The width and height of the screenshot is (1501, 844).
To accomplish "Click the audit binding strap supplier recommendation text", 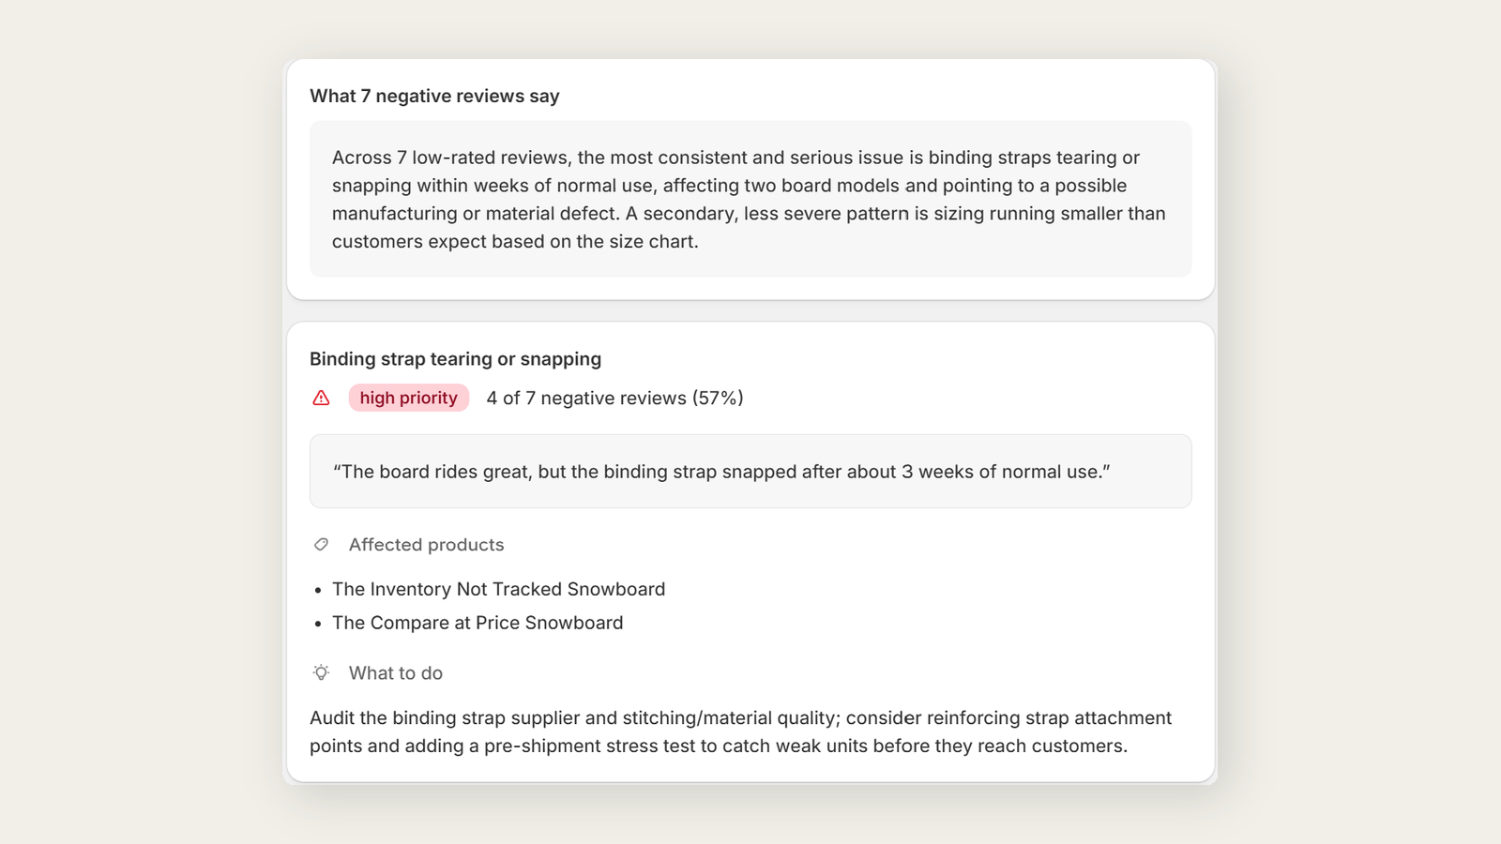I will pos(740,731).
